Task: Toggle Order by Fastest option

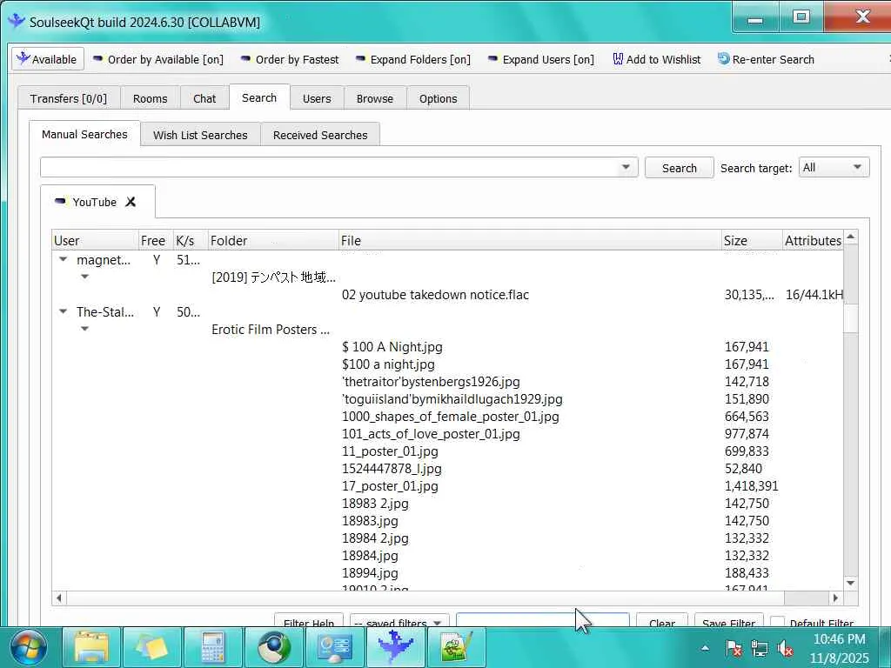Action: 290,60
